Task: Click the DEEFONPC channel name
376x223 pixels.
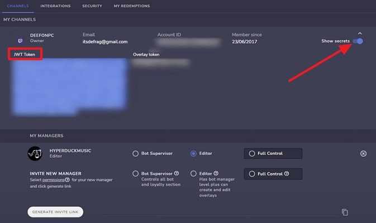Action: point(42,35)
